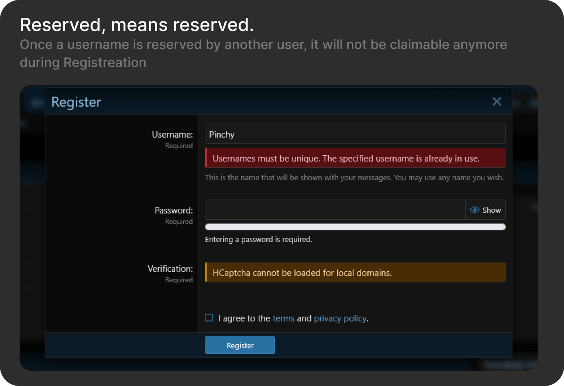Click the Username label
The width and height of the screenshot is (564, 386).
click(172, 135)
